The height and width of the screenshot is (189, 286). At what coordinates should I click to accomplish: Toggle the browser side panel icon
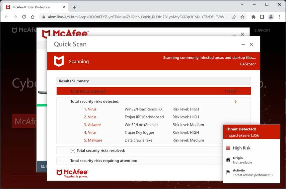pos(262,17)
